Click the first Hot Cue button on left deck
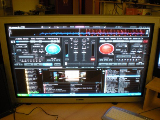Screen dimensions: 160x120 pos(48,60)
